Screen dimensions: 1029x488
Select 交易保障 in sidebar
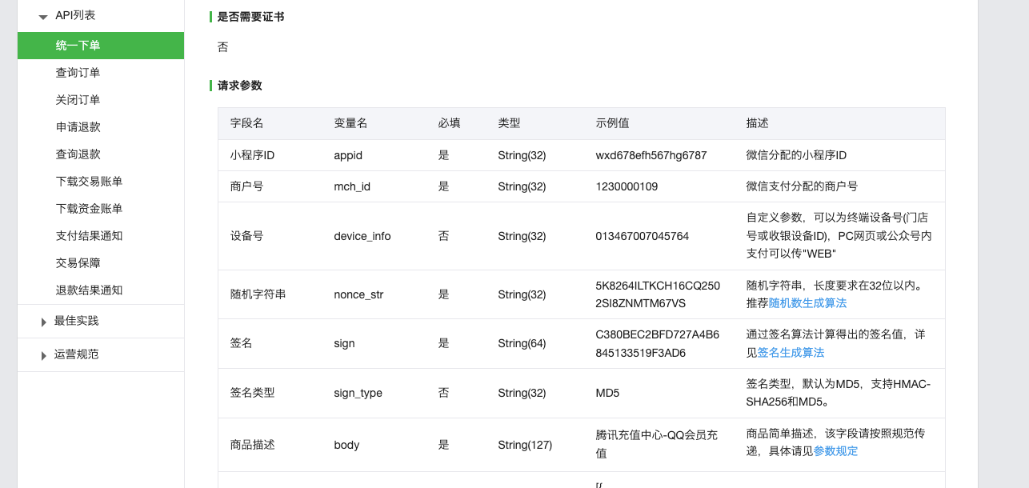[78, 263]
